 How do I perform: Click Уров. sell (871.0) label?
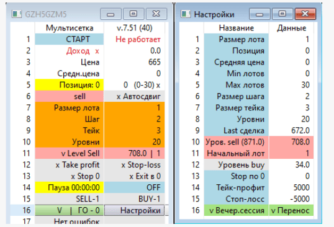click(237, 142)
